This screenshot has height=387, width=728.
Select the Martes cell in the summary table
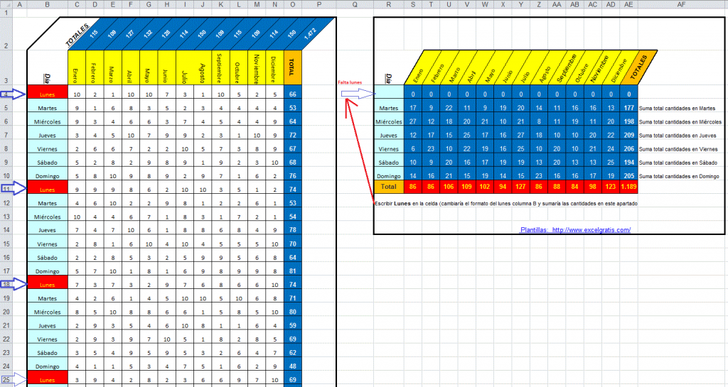tap(388, 108)
